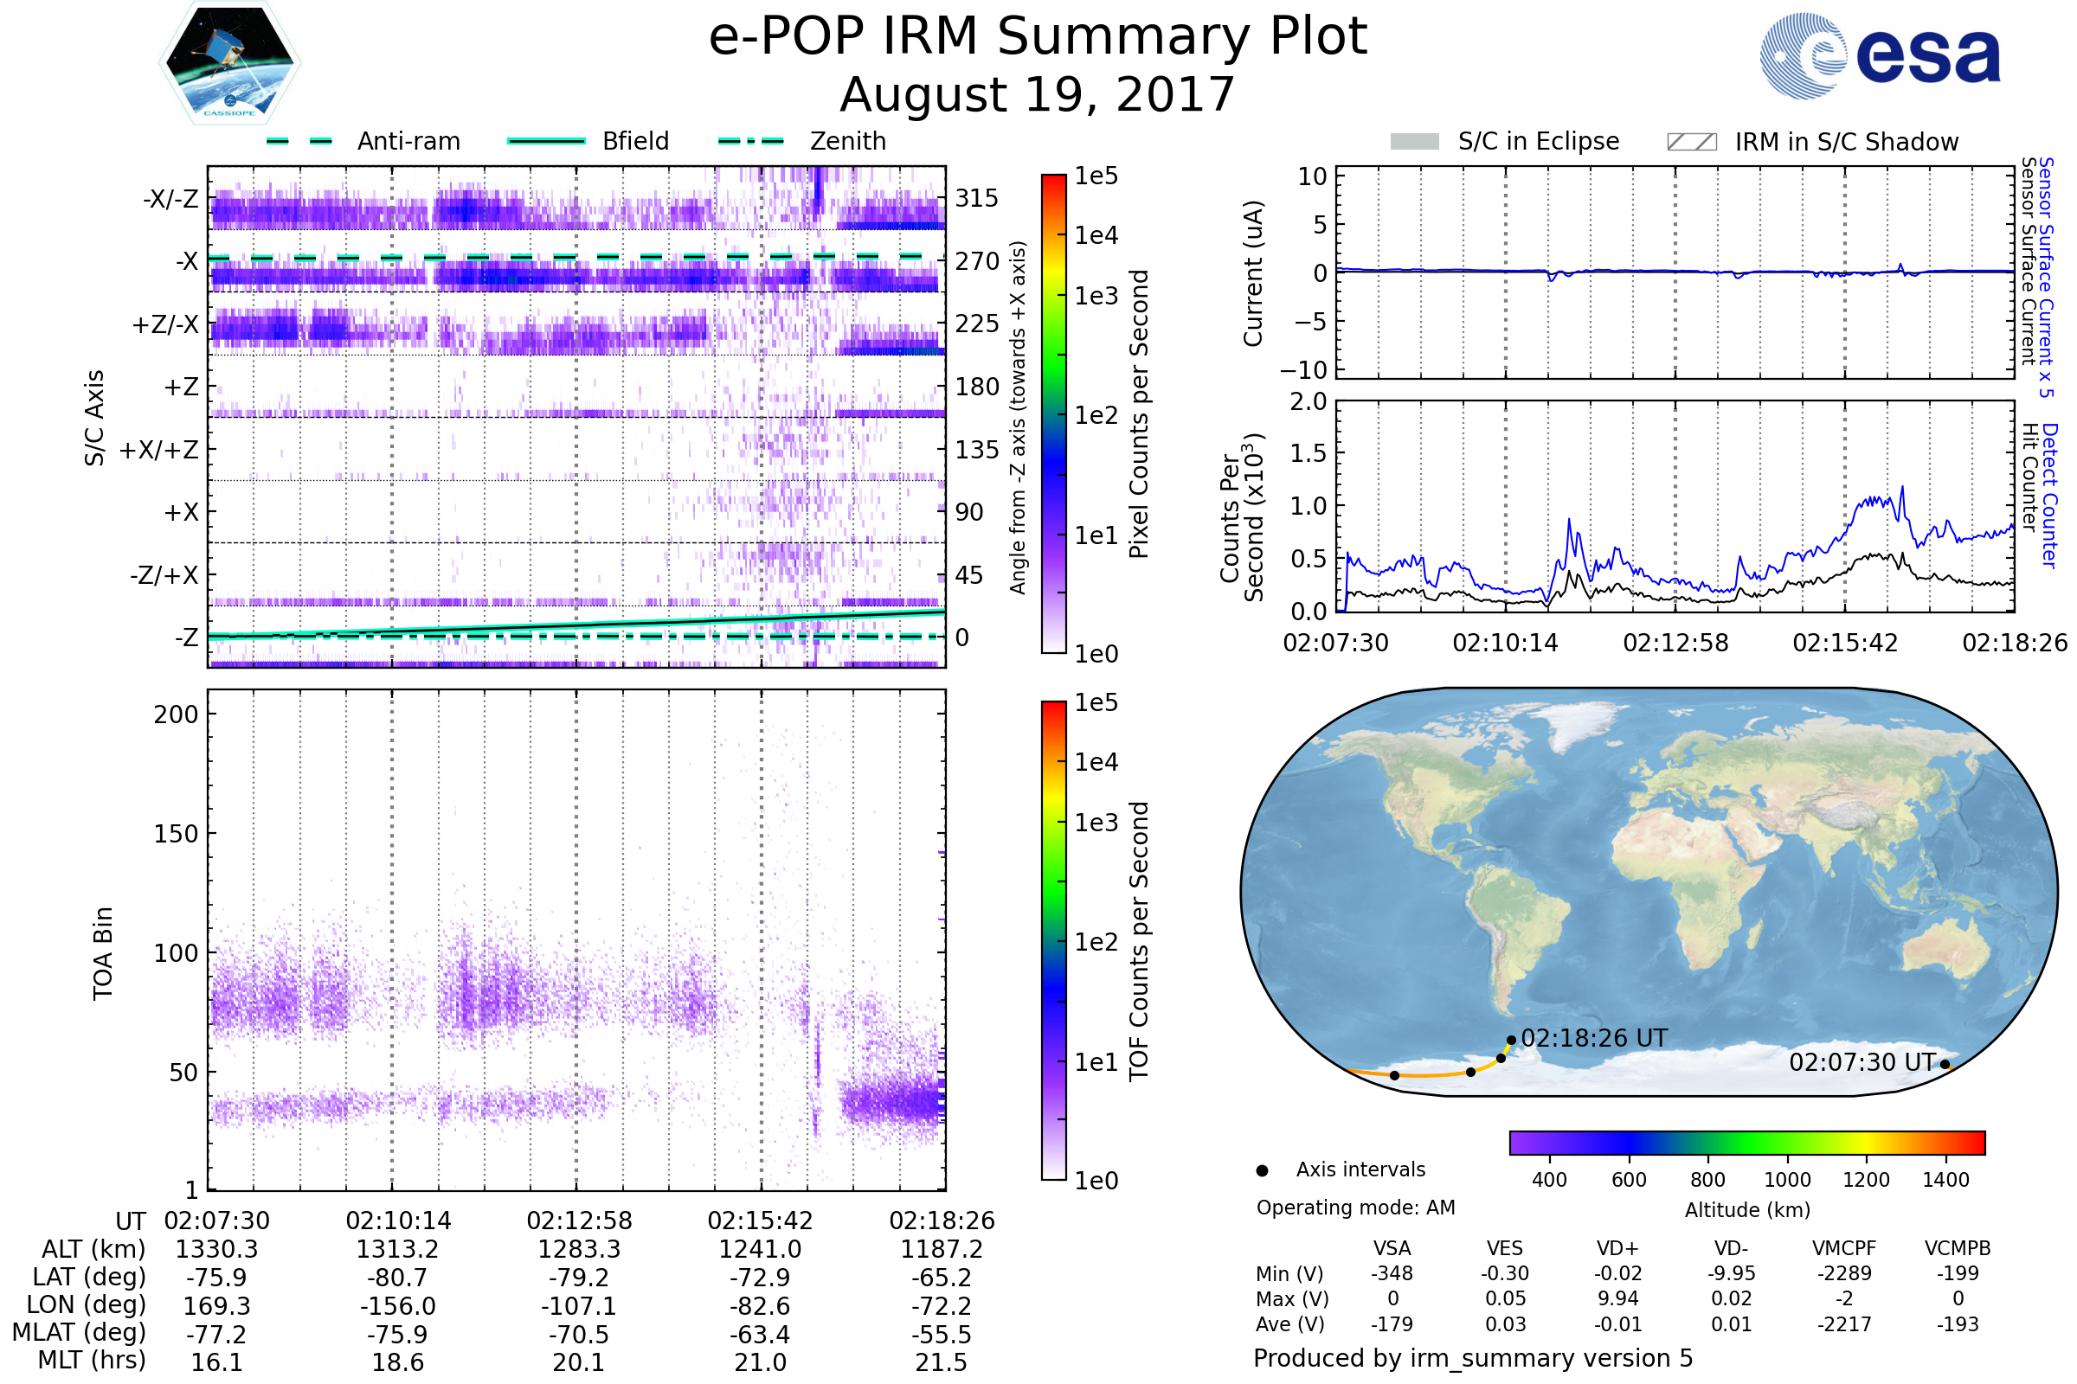Click the VSA voltage column header
This screenshot has height=1384, width=2077.
click(x=1392, y=1248)
